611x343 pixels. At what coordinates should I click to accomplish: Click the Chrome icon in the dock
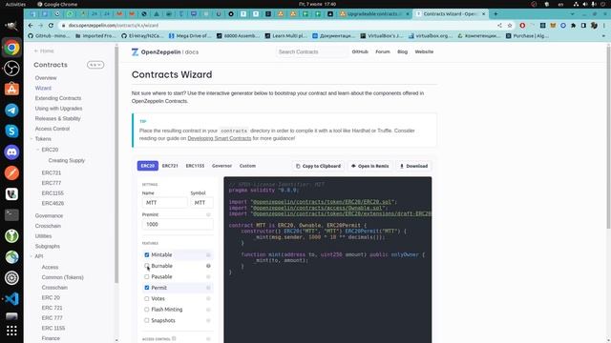coord(11,48)
